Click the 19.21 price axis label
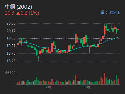The image size is (125, 94). tap(11, 46)
